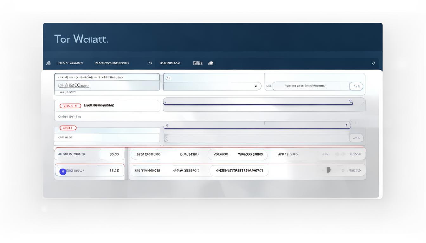Click the diamond icon at the nav bar's right end
Viewport: 426px width, 243px height.
tap(374, 63)
